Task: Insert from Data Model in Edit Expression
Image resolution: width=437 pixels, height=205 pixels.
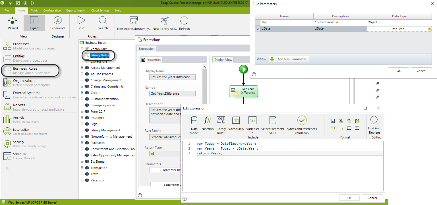Action: click(x=194, y=125)
